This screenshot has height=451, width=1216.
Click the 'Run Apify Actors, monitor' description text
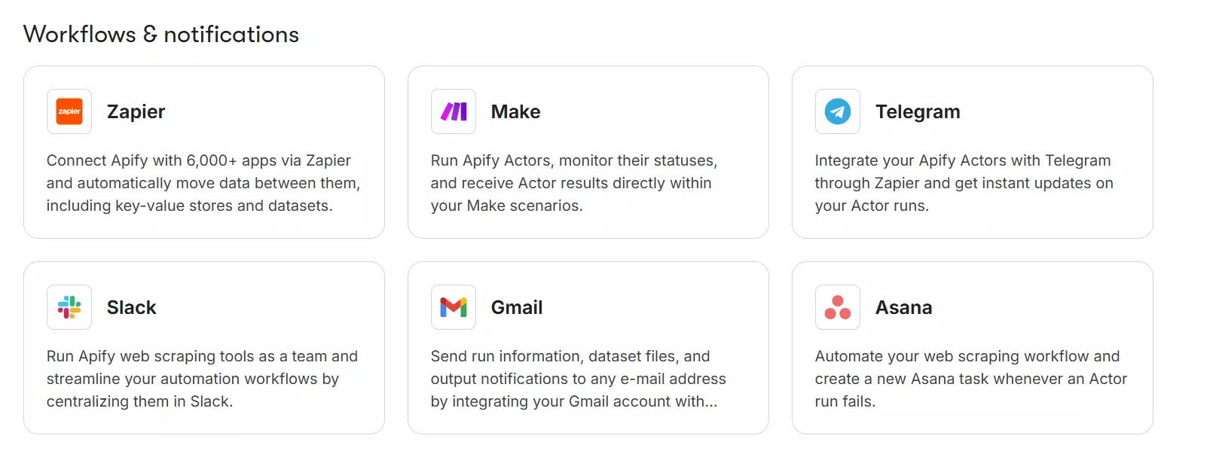pos(573,183)
